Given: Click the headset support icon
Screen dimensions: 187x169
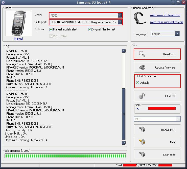Looking at the screenshot, I should pos(140,18).
